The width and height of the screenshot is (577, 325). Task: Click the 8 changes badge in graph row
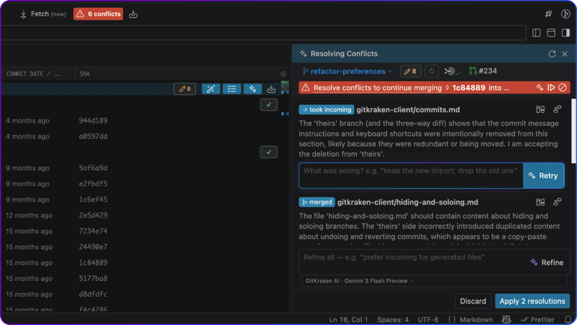(185, 89)
